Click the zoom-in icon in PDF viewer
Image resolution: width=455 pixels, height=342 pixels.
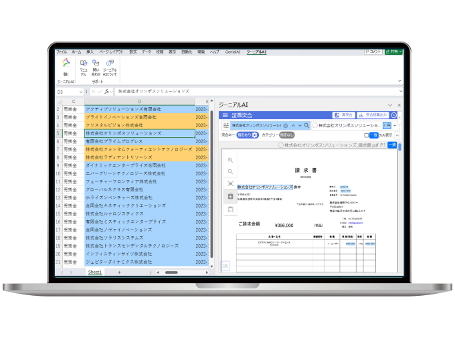click(x=230, y=161)
